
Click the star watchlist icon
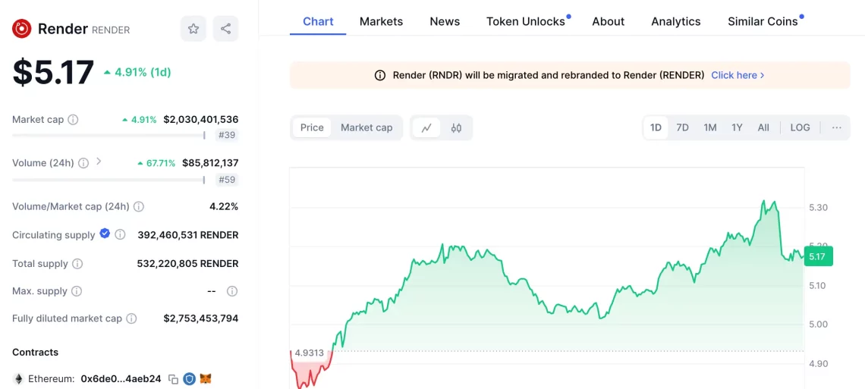[193, 29]
